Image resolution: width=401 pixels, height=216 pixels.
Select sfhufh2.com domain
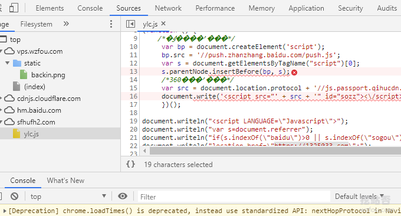tap(36, 122)
